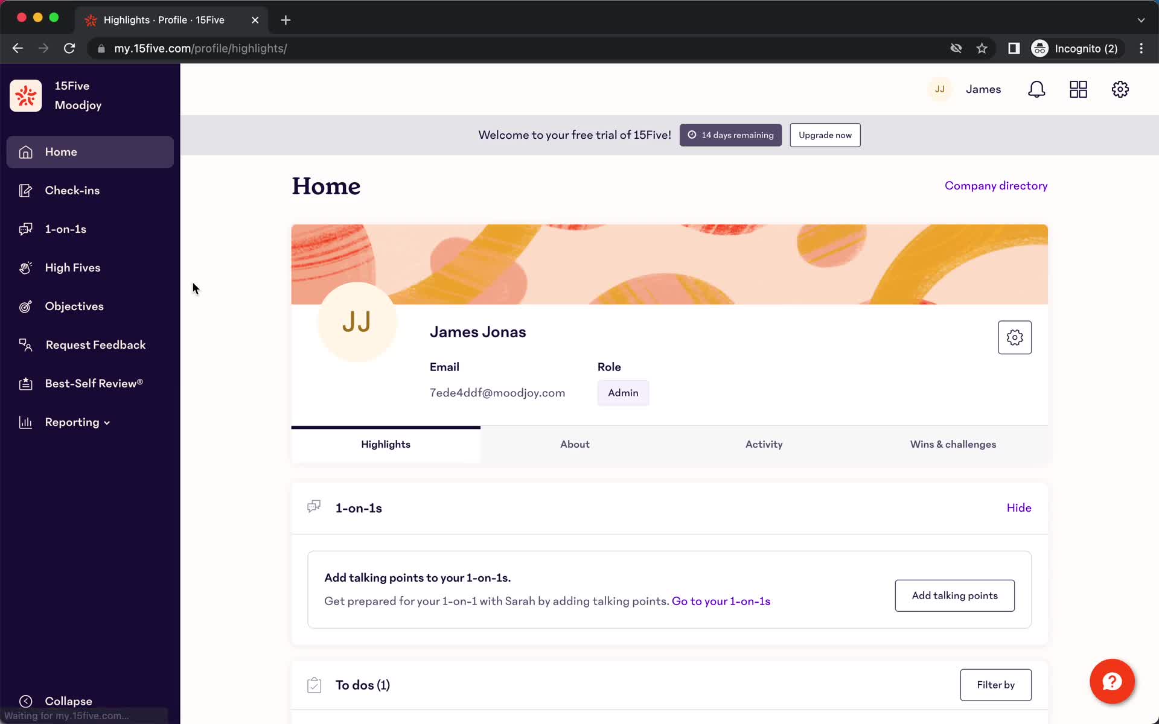The width and height of the screenshot is (1159, 724).
Task: Navigate to 1-on-1s sidebar section
Action: (x=65, y=229)
